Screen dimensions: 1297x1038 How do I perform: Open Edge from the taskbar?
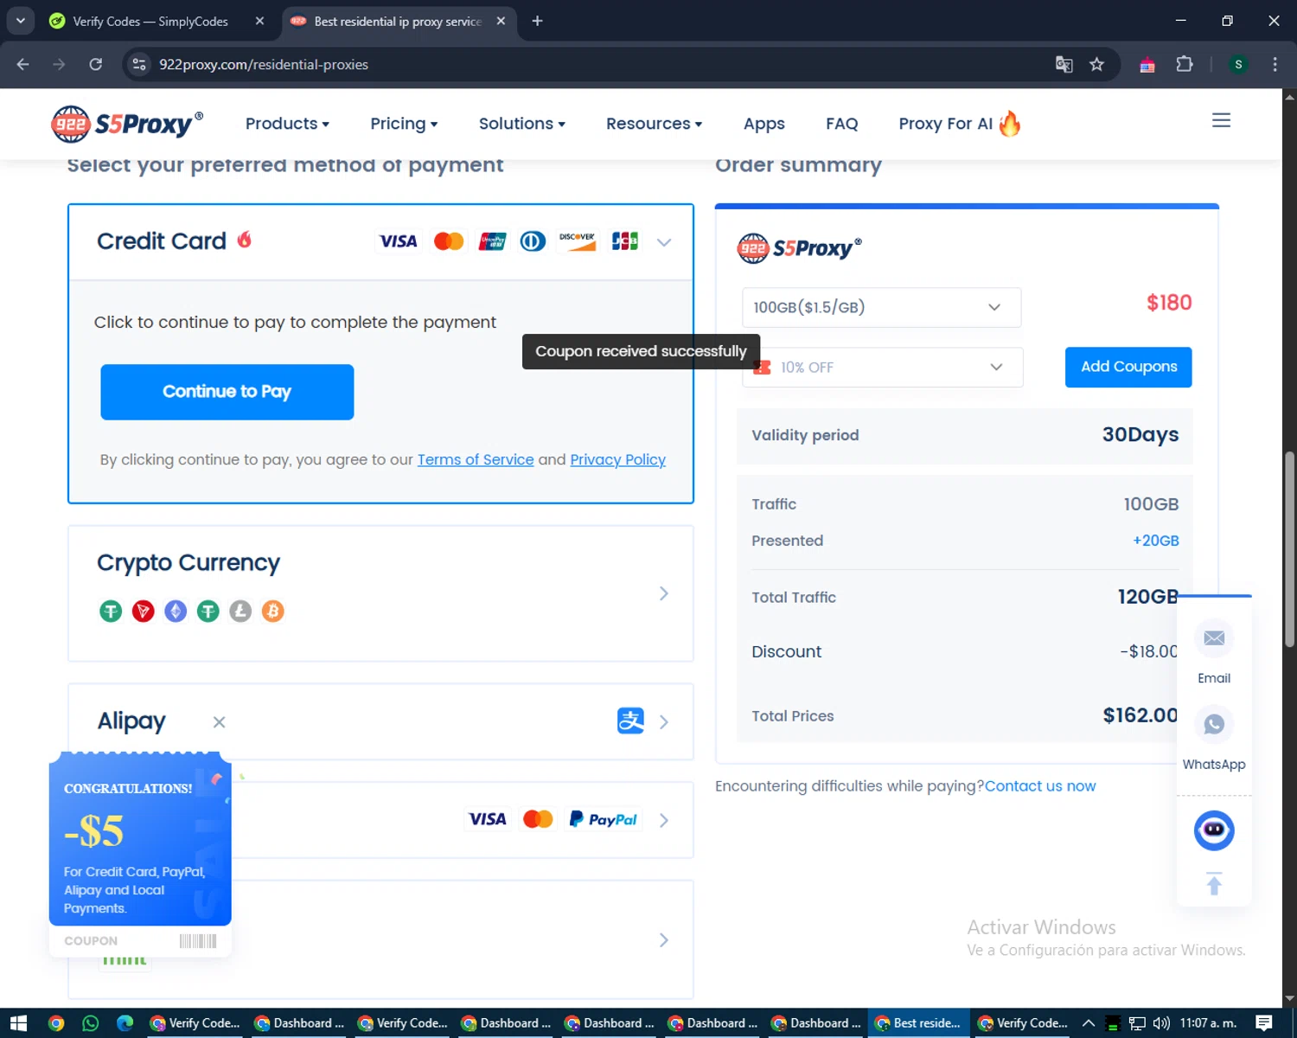125,1023
